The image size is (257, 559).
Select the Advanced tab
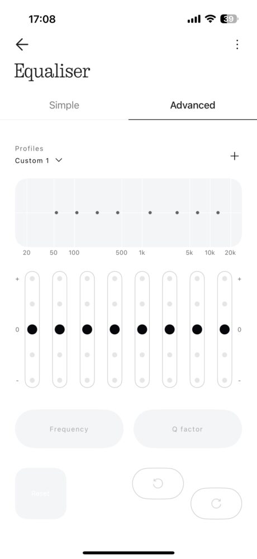click(193, 105)
